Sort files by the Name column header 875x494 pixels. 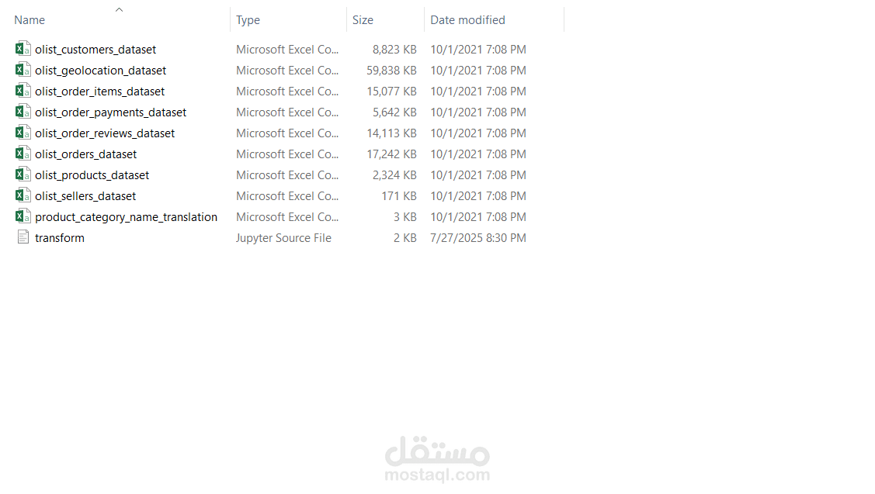point(30,20)
